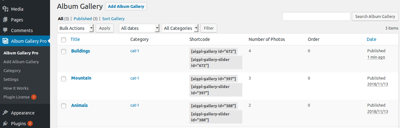Tick the Buildings row checkbox
400x128 pixels.
pos(64,51)
